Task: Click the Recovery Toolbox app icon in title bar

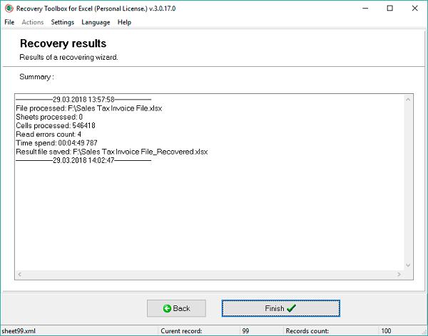Action: coord(9,9)
